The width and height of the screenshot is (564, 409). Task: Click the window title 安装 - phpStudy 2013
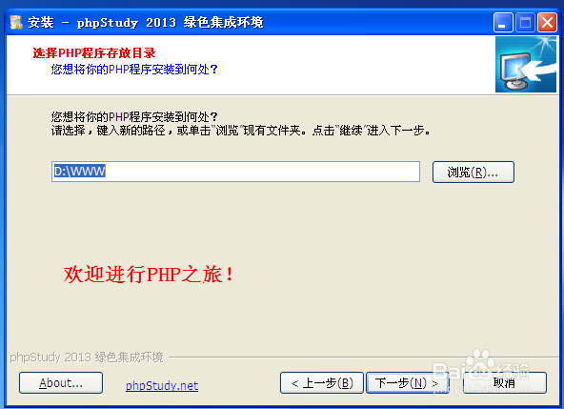pyautogui.click(x=146, y=22)
